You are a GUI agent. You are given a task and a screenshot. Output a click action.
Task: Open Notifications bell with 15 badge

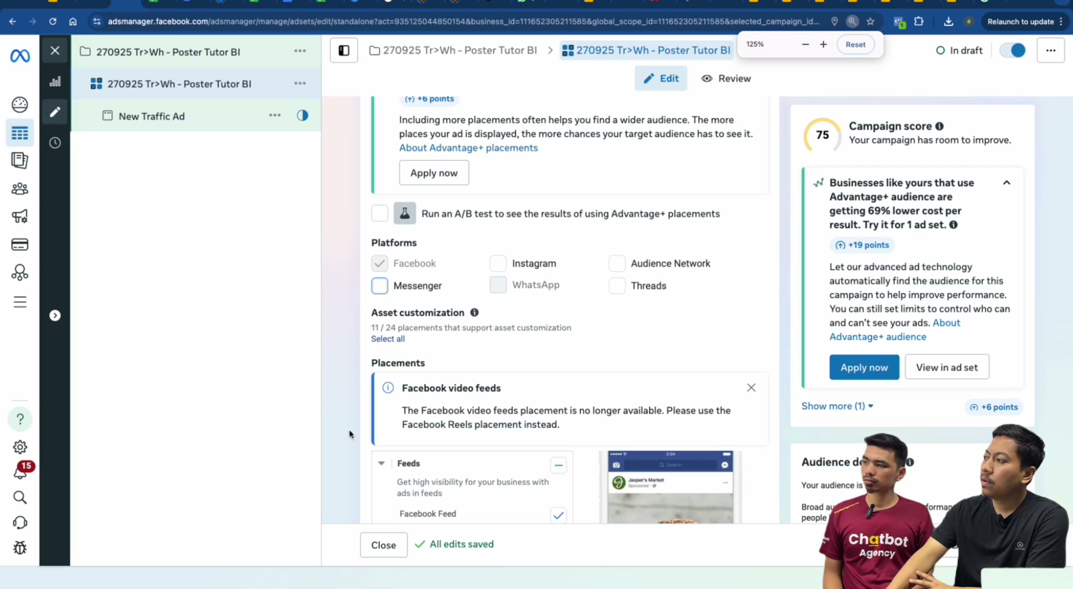coord(21,471)
